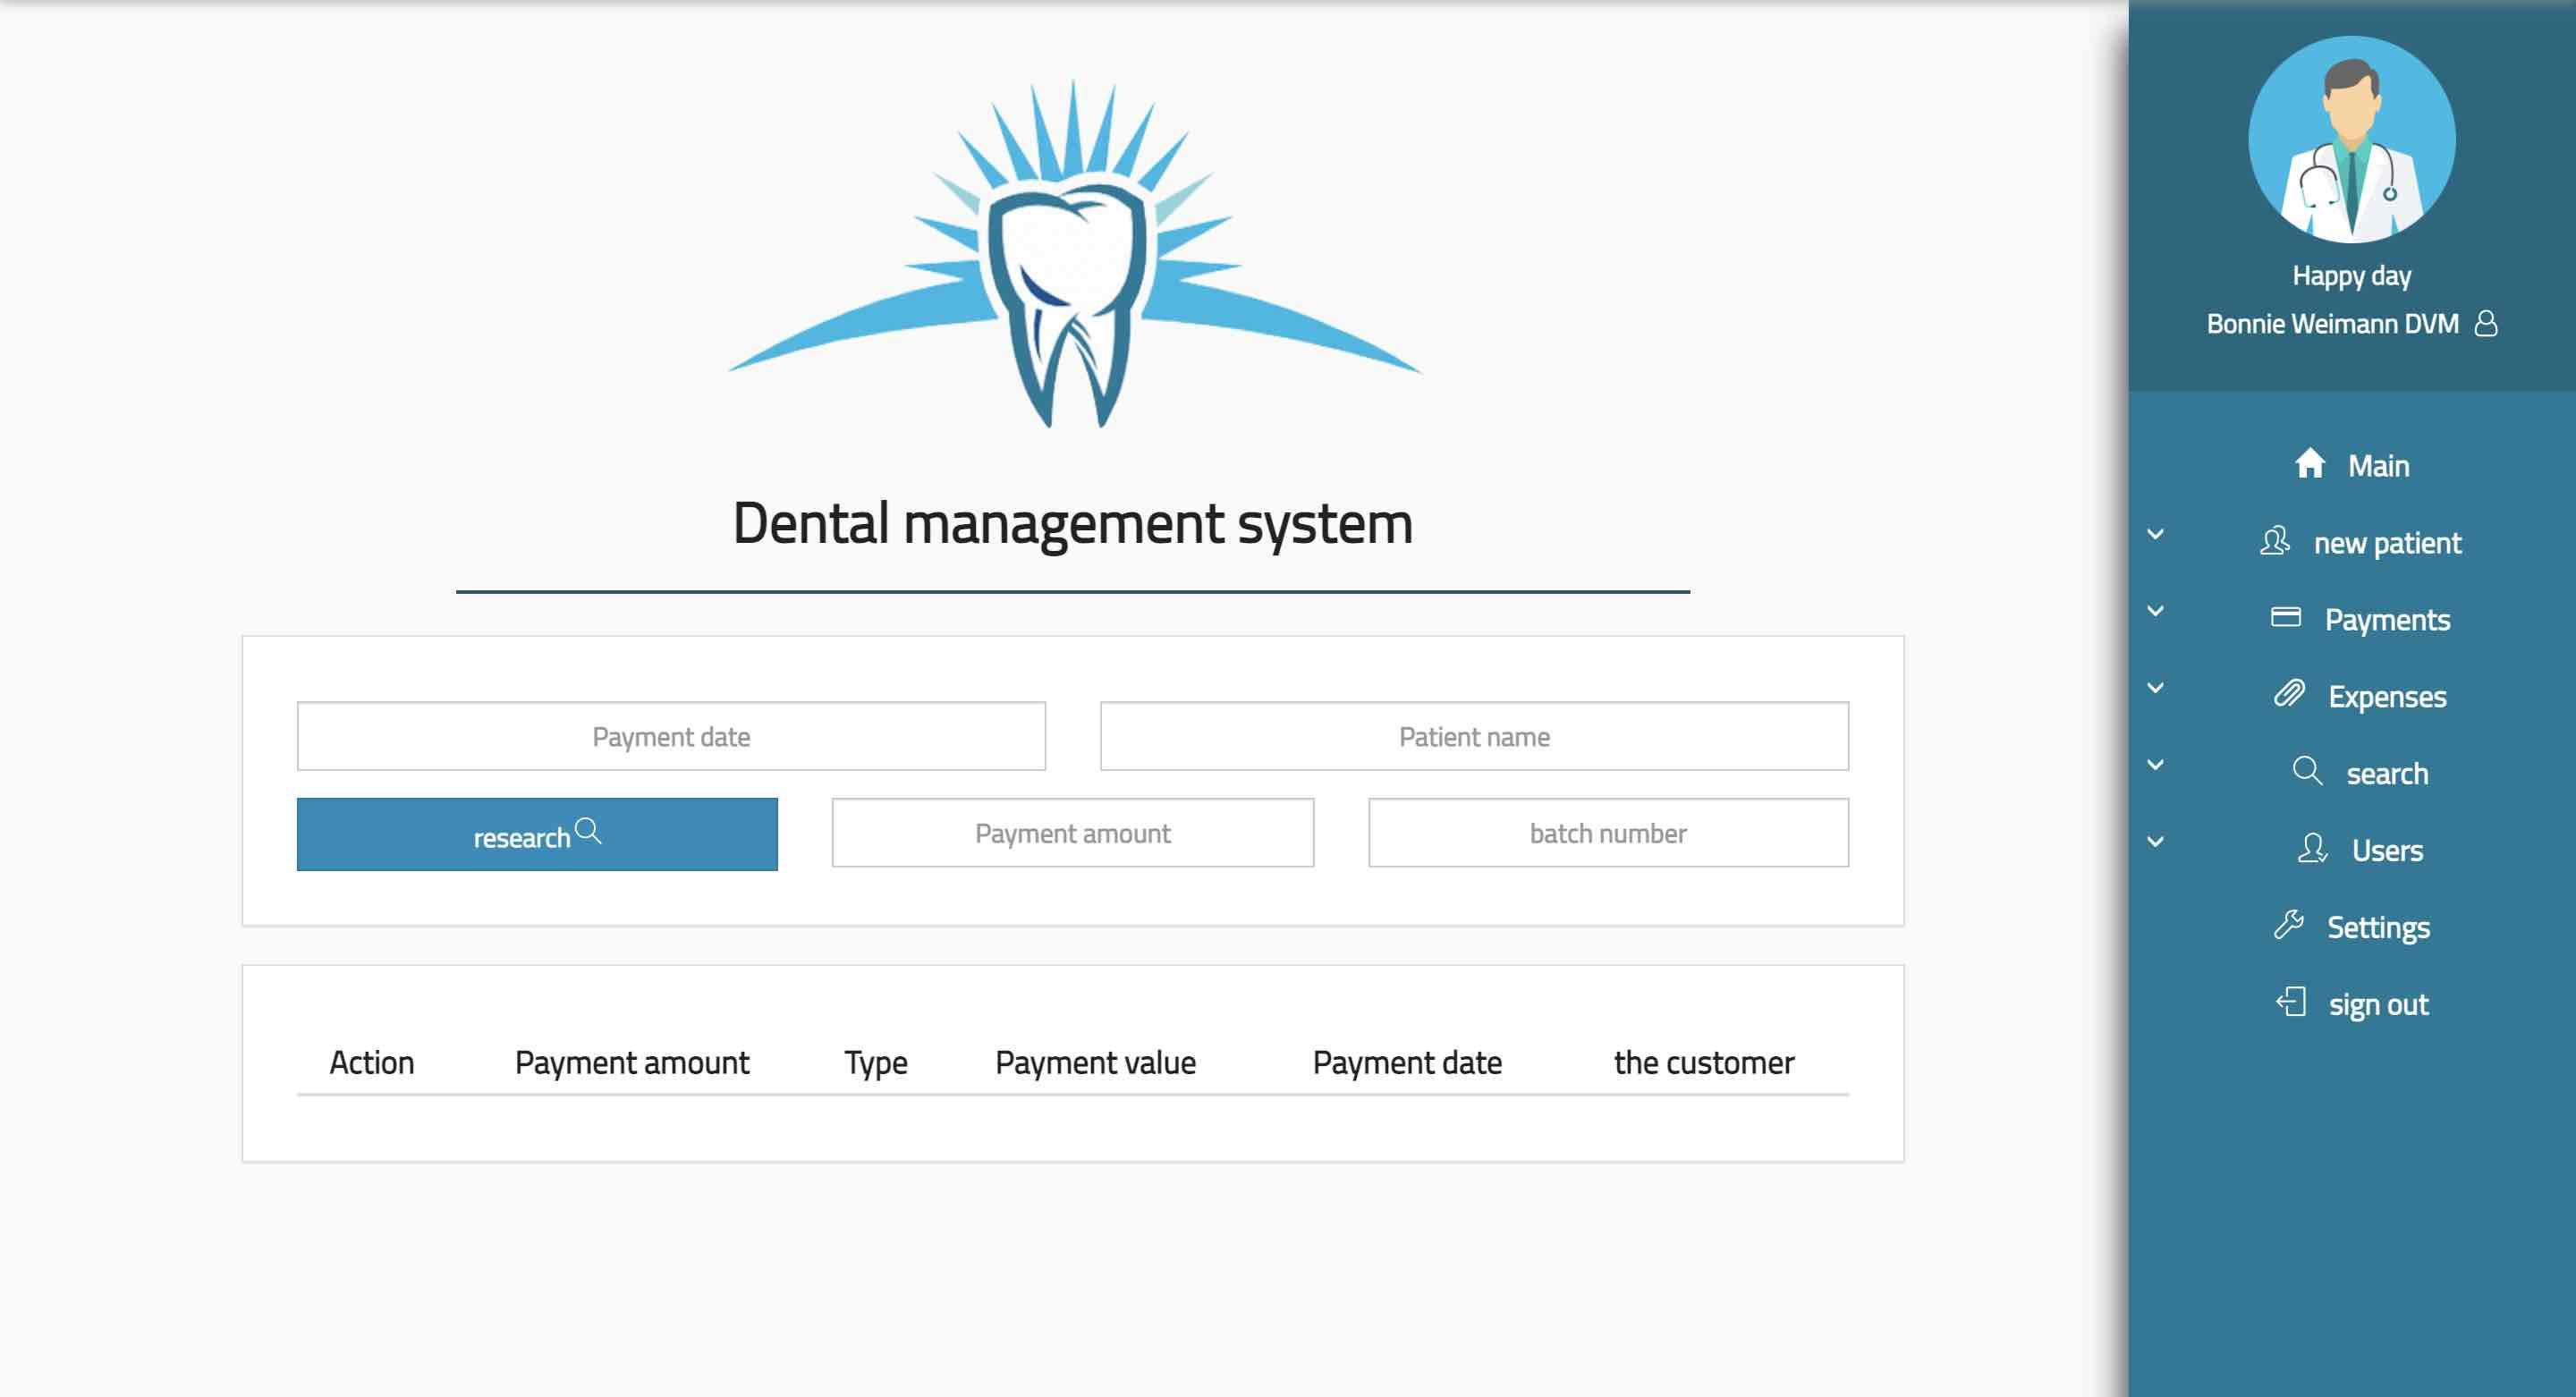The image size is (2576, 1397).
Task: Click the Type column header
Action: click(x=876, y=1062)
